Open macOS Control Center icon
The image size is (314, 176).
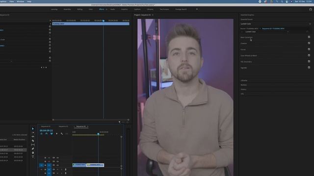tap(287, 1)
